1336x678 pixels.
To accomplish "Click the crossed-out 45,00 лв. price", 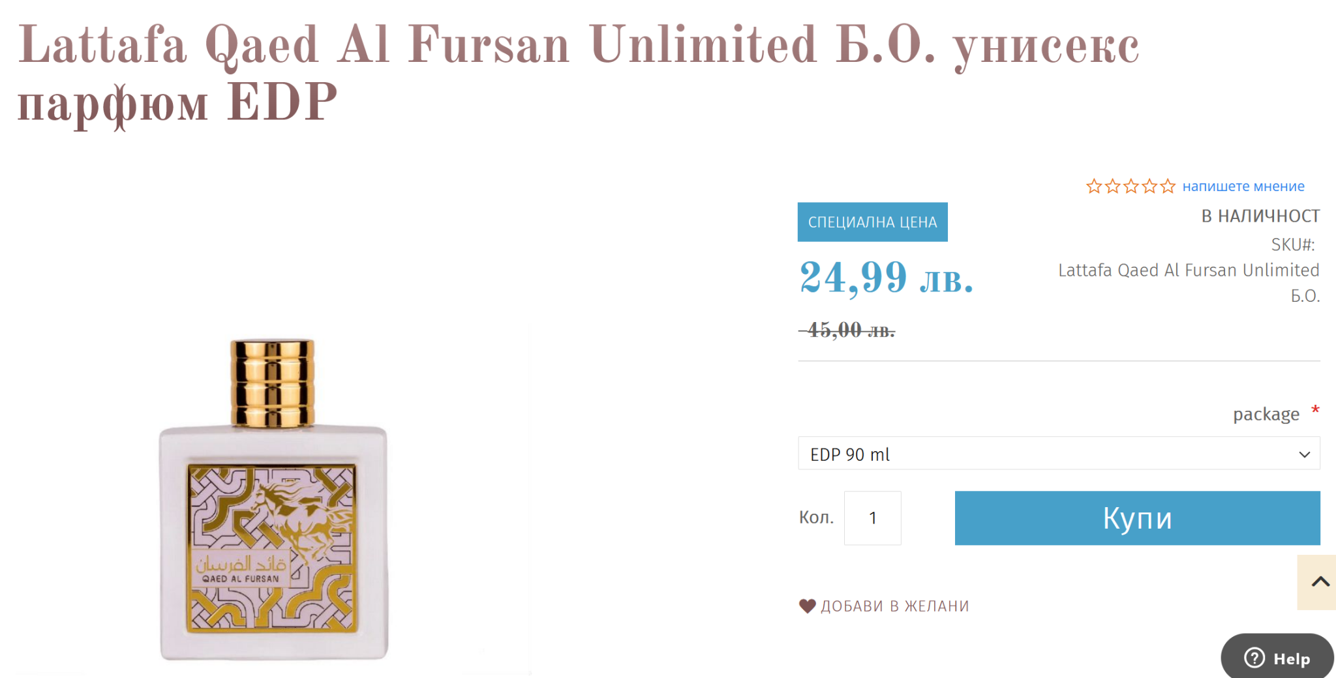I will [x=848, y=331].
